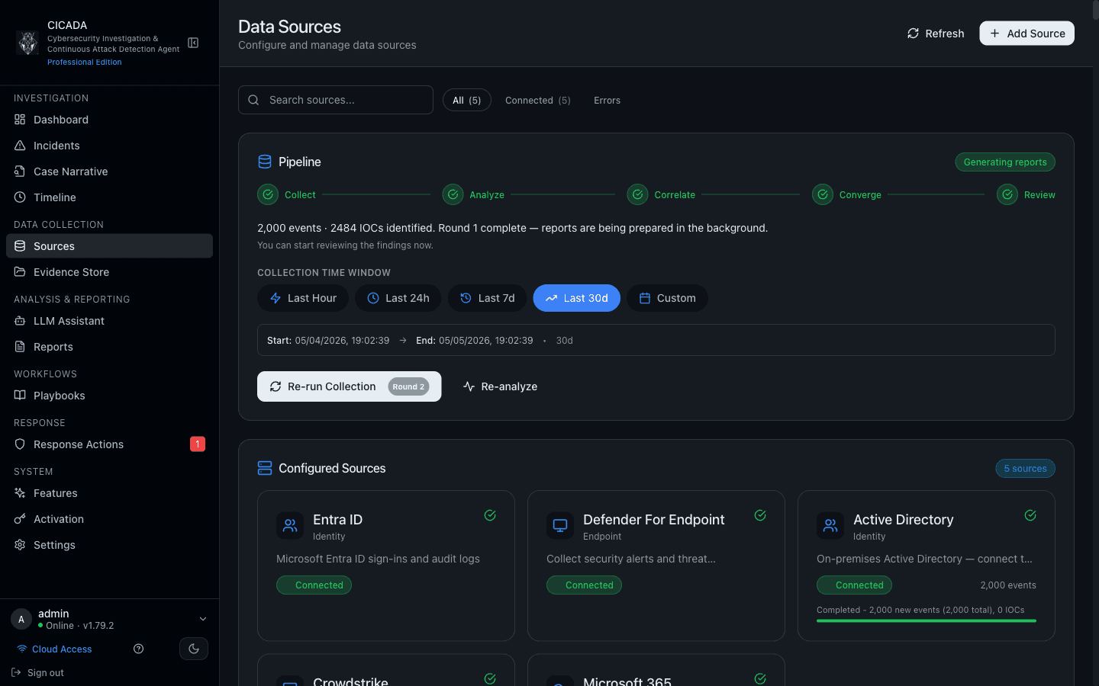Open Case Narrative in sidebar
1099x686 pixels.
109,171
